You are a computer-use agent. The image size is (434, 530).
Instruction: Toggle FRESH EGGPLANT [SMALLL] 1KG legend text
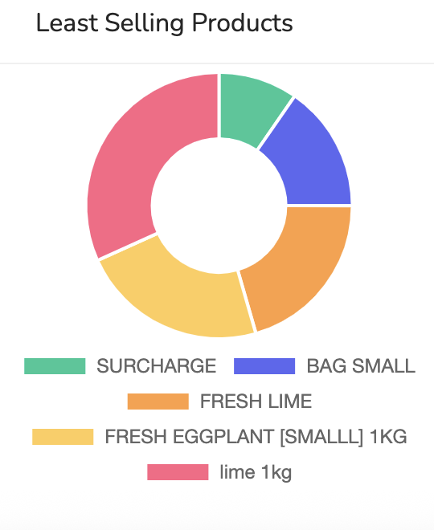pos(256,437)
